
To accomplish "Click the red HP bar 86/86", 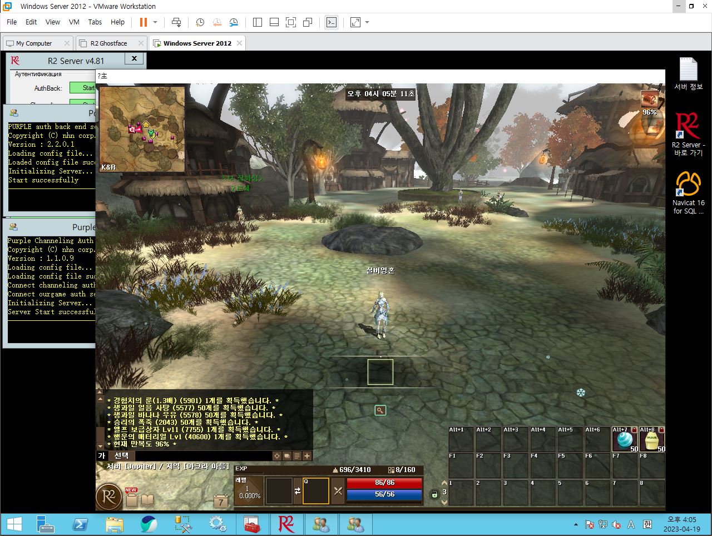I will [384, 483].
